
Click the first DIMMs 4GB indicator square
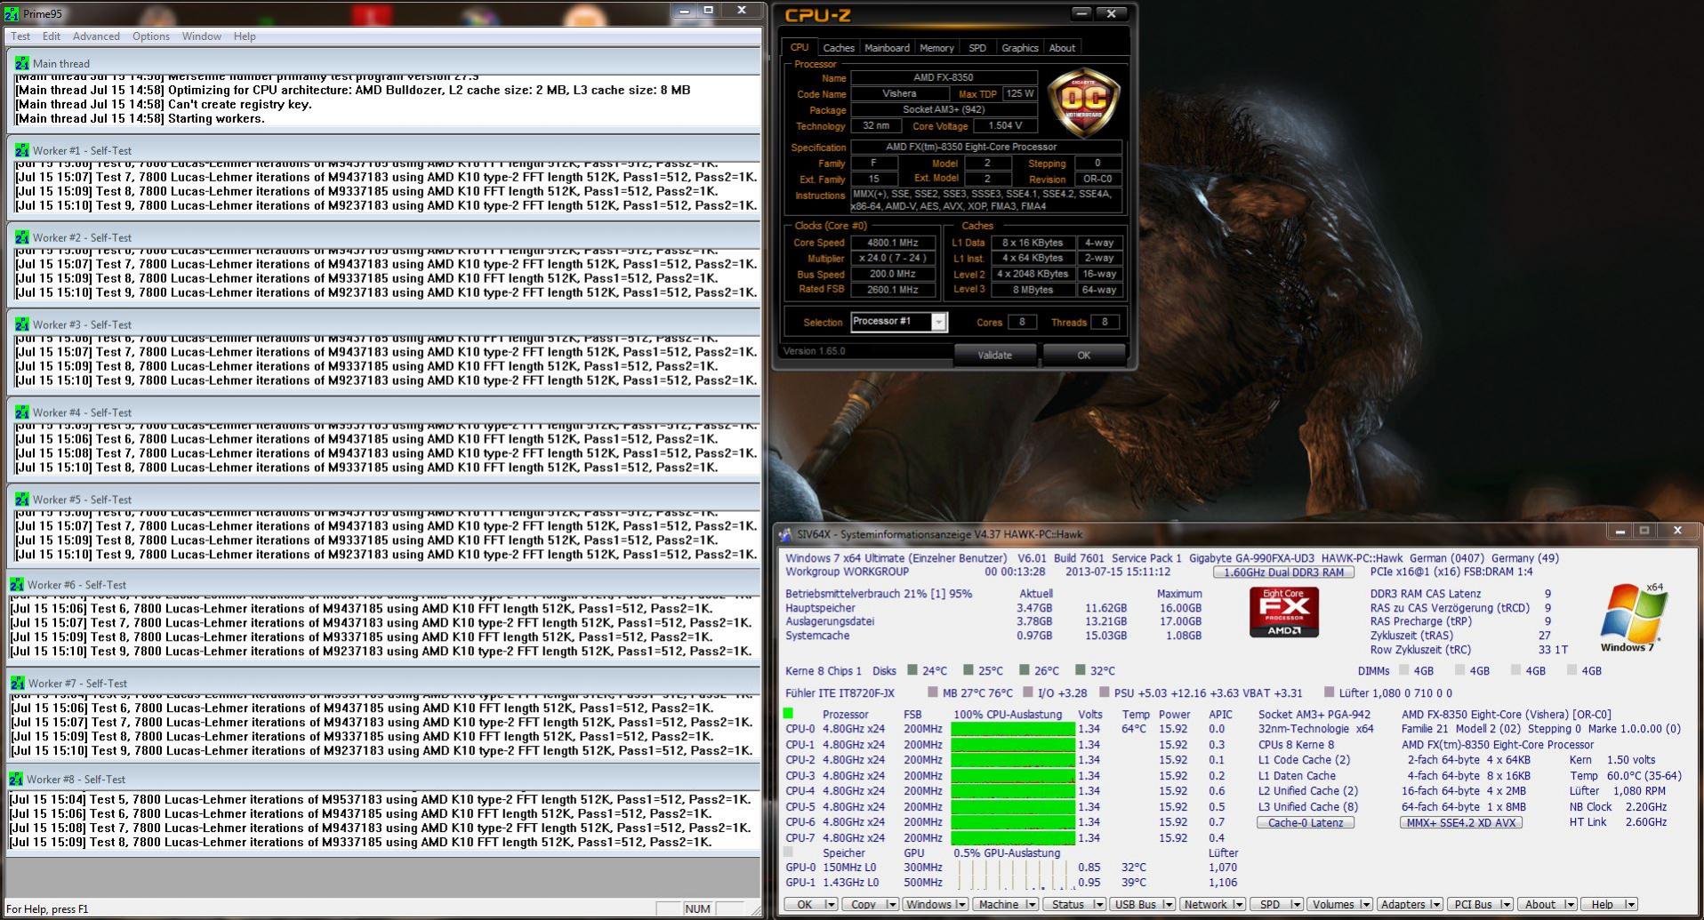1403,670
